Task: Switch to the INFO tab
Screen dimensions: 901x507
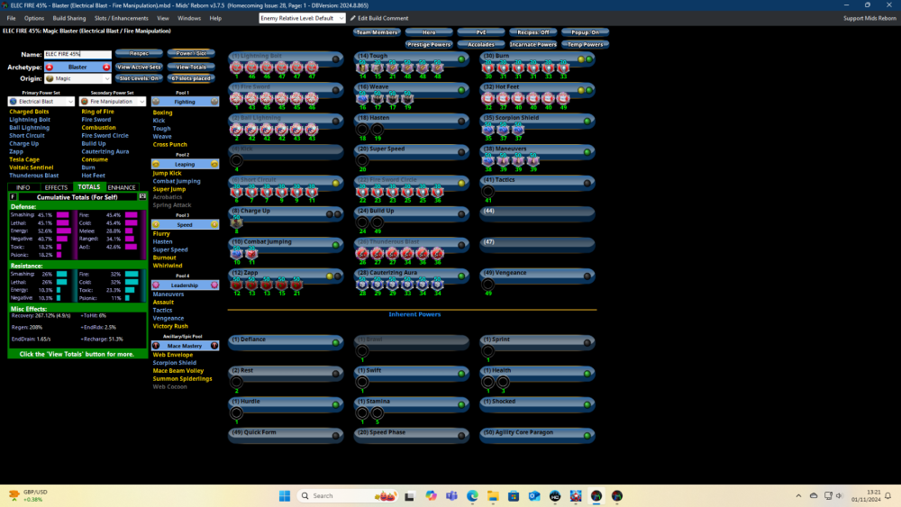Action: 23,187
